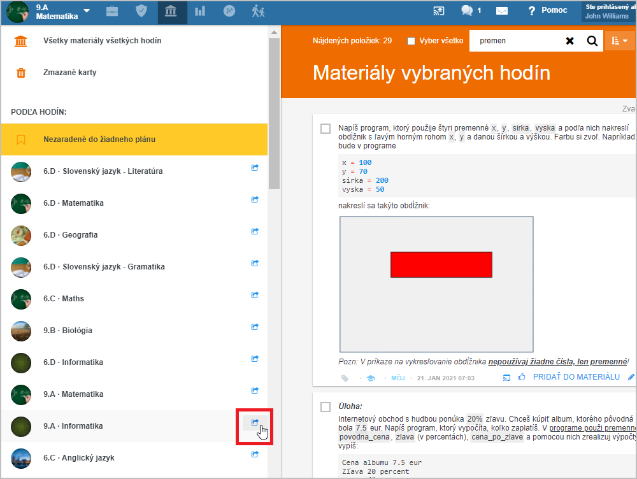Click the left panel vertical scrollbar thumb

274,114
